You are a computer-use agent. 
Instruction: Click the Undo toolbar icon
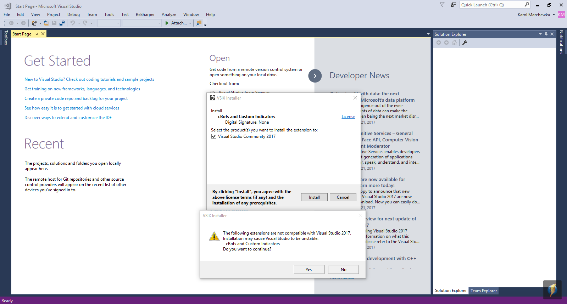click(73, 23)
